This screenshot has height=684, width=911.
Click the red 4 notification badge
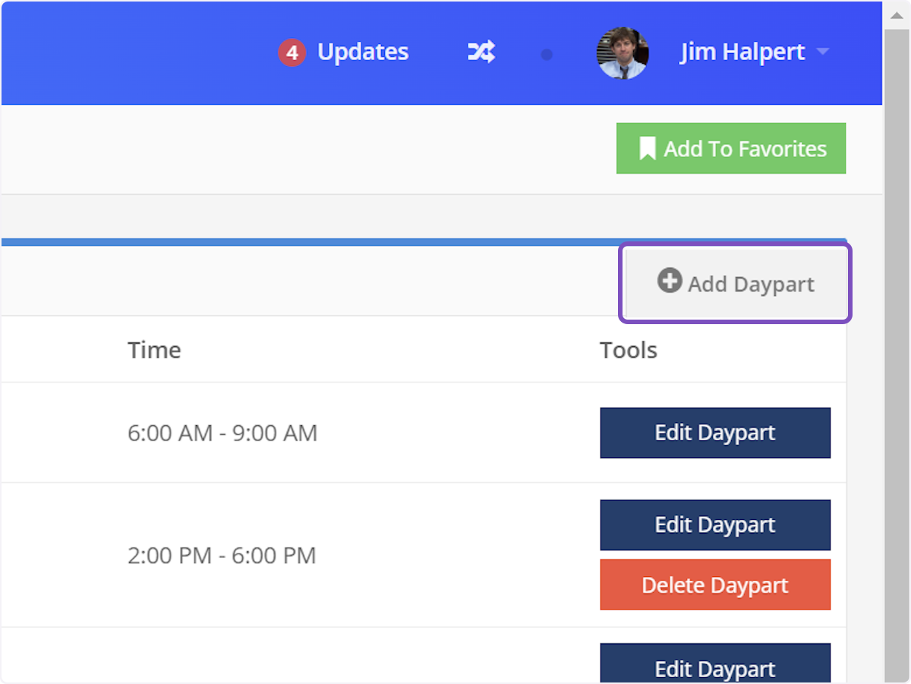coord(292,53)
